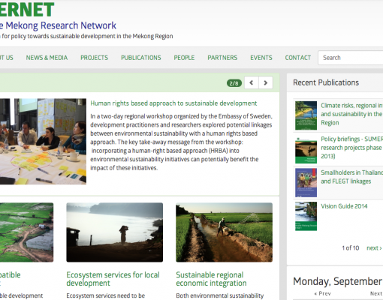Click the Search input field

point(351,58)
